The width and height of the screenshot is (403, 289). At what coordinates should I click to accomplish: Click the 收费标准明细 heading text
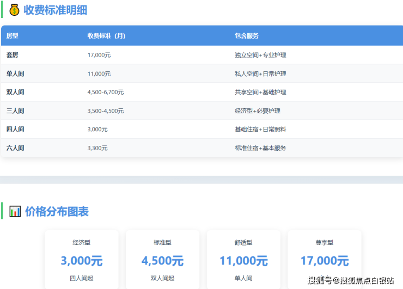click(x=55, y=10)
